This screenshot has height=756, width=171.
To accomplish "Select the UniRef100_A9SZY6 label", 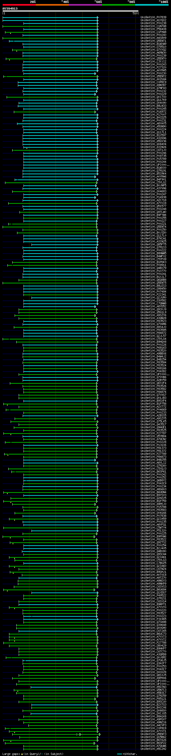I will (153, 315).
